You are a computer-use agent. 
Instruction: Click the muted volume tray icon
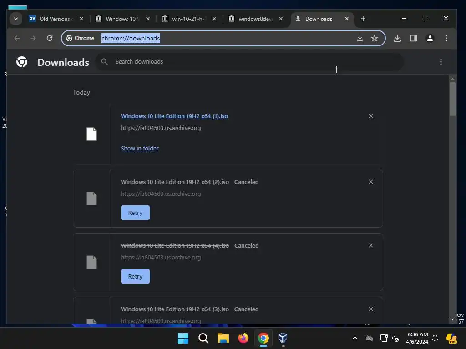pos(395,338)
